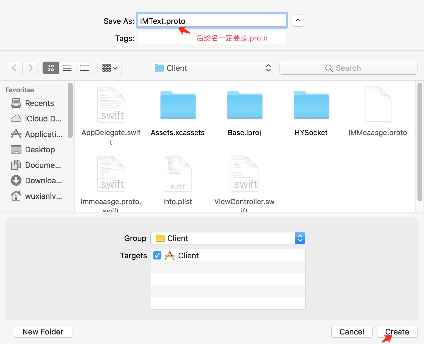The image size is (424, 344).
Task: Click the New Folder button
Action: (43, 332)
